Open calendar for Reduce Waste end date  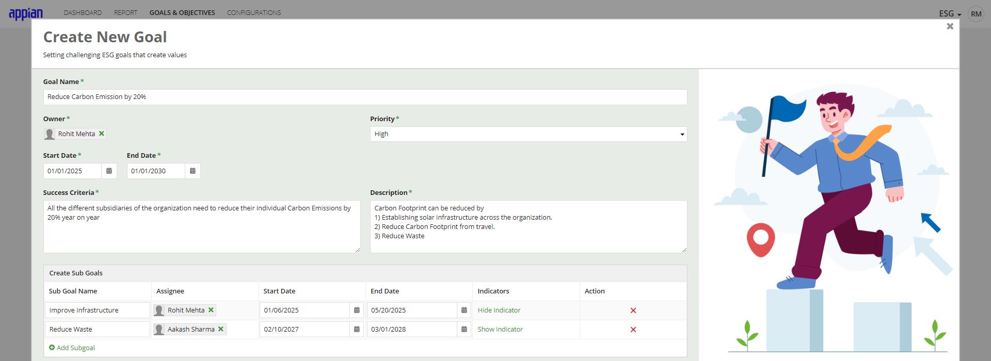[464, 330]
